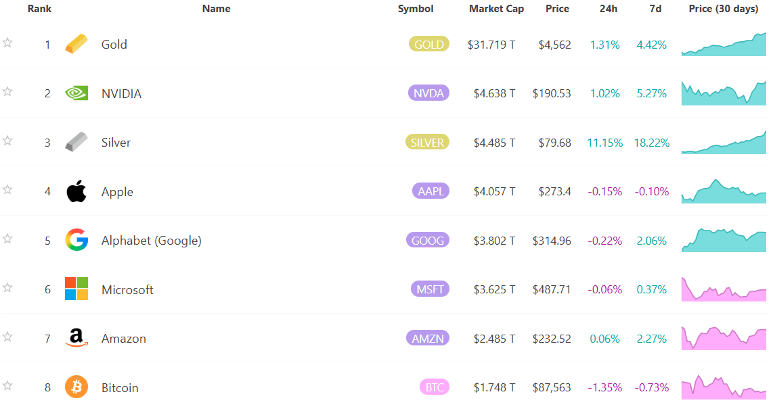Open Silver's 30-day price chart
773x411 pixels.
pyautogui.click(x=724, y=142)
